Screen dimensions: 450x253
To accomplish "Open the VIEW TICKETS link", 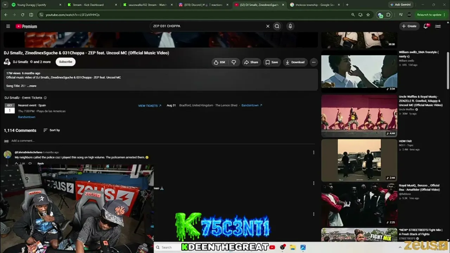I will (150, 105).
